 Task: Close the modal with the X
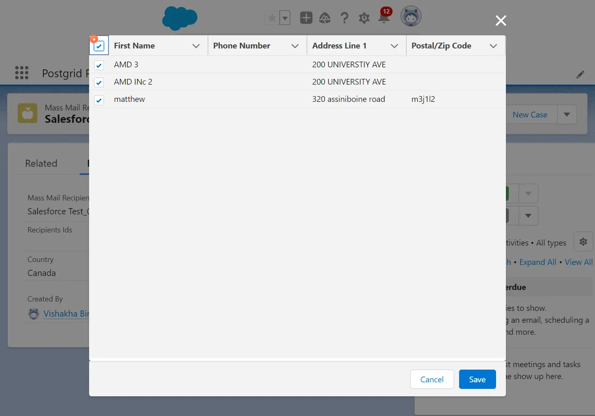click(501, 21)
